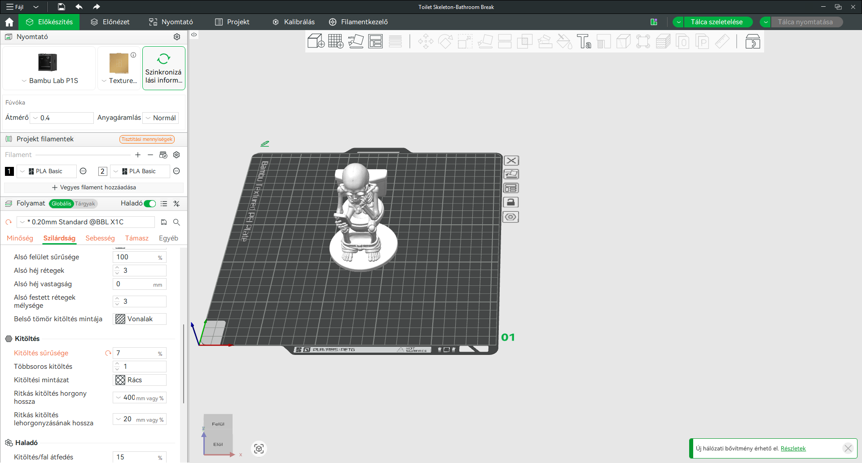Open the Fájl menu
Image resolution: width=862 pixels, height=463 pixels.
click(15, 7)
